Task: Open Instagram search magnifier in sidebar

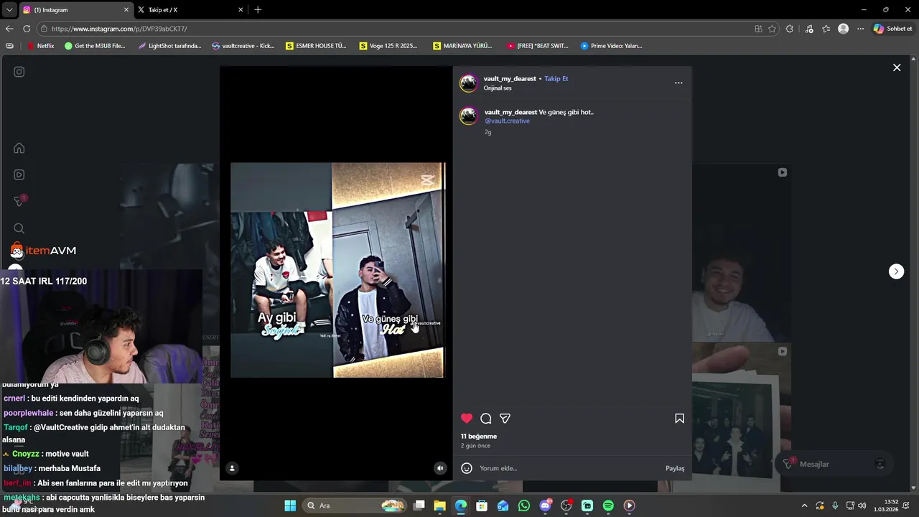Action: [19, 228]
